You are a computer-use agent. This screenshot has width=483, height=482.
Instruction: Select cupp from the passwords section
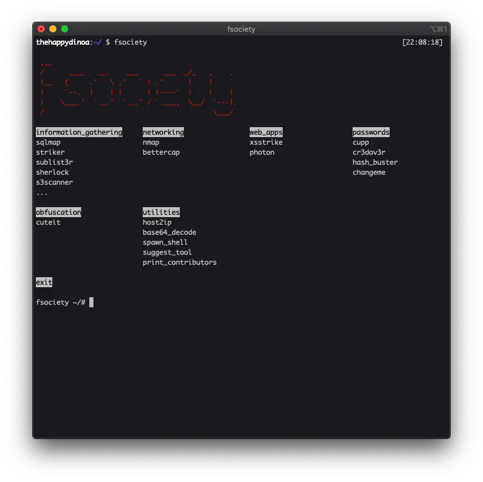pyautogui.click(x=360, y=142)
